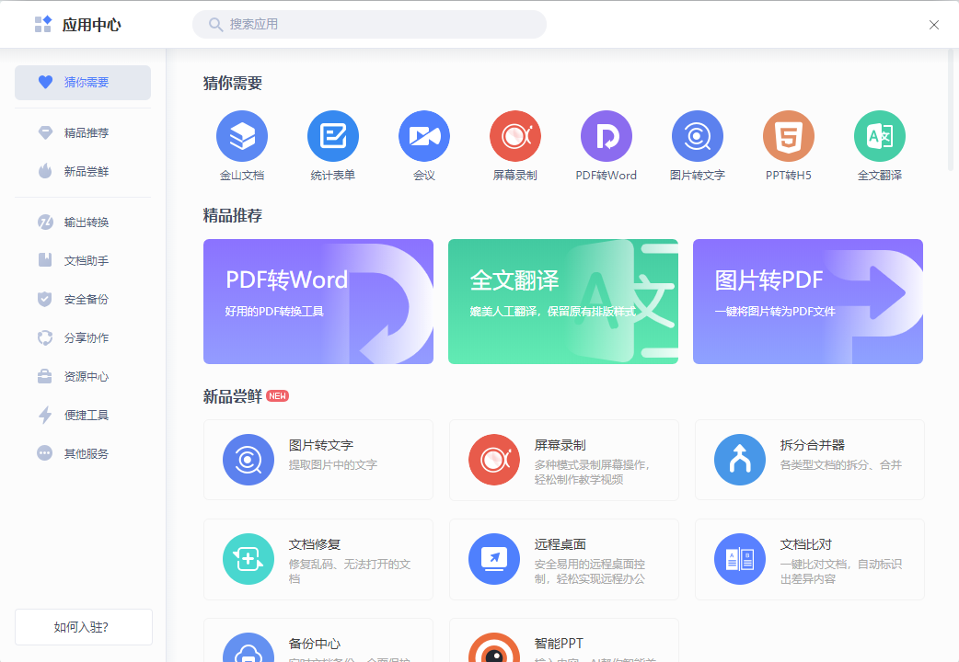Viewport: 959px width, 662px height.
Task: Click the 智能PPT icon
Action: pos(494,647)
